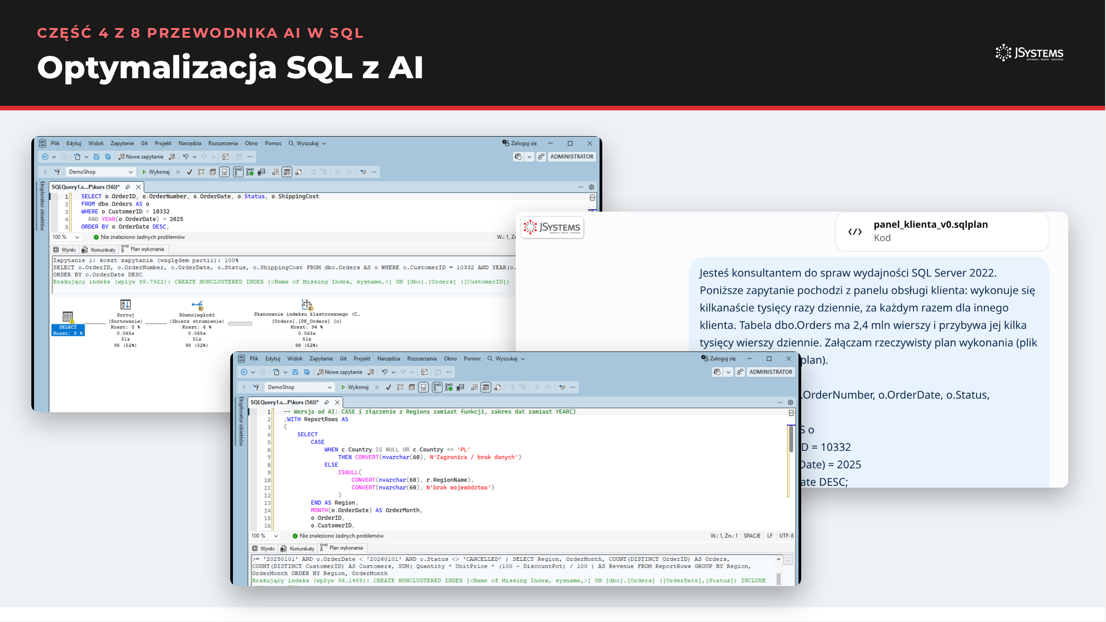This screenshot has height=622, width=1106.
Task: Expand Wyszukaj search dropdown in back window
Action: click(x=324, y=144)
